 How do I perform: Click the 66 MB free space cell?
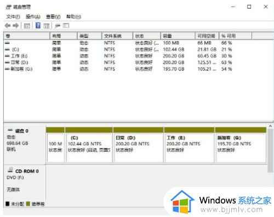point(204,43)
